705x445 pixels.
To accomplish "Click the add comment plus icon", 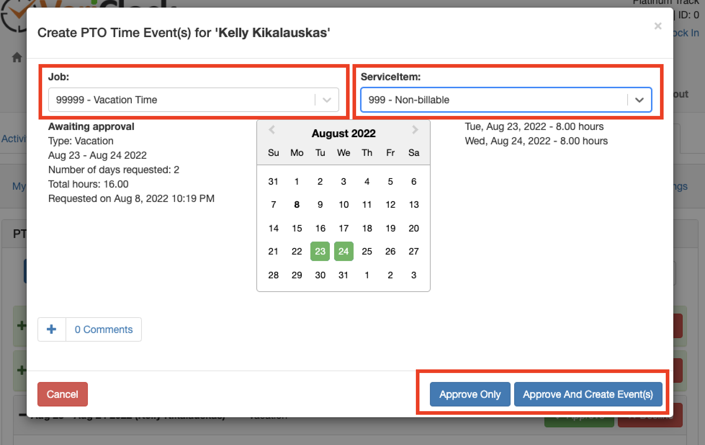I will [x=51, y=329].
